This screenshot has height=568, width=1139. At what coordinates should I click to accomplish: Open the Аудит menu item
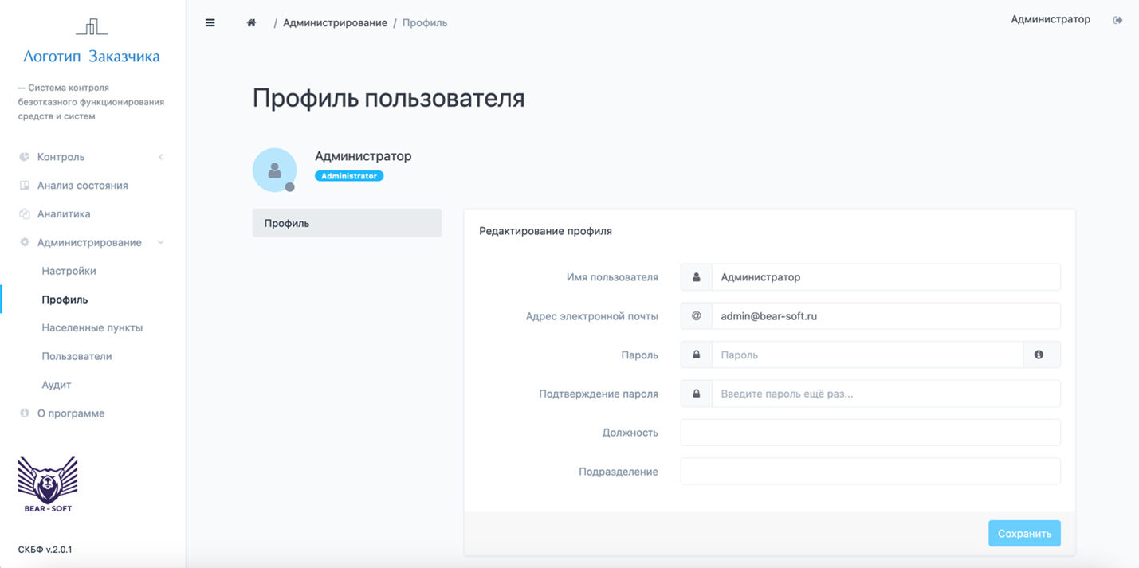[56, 384]
